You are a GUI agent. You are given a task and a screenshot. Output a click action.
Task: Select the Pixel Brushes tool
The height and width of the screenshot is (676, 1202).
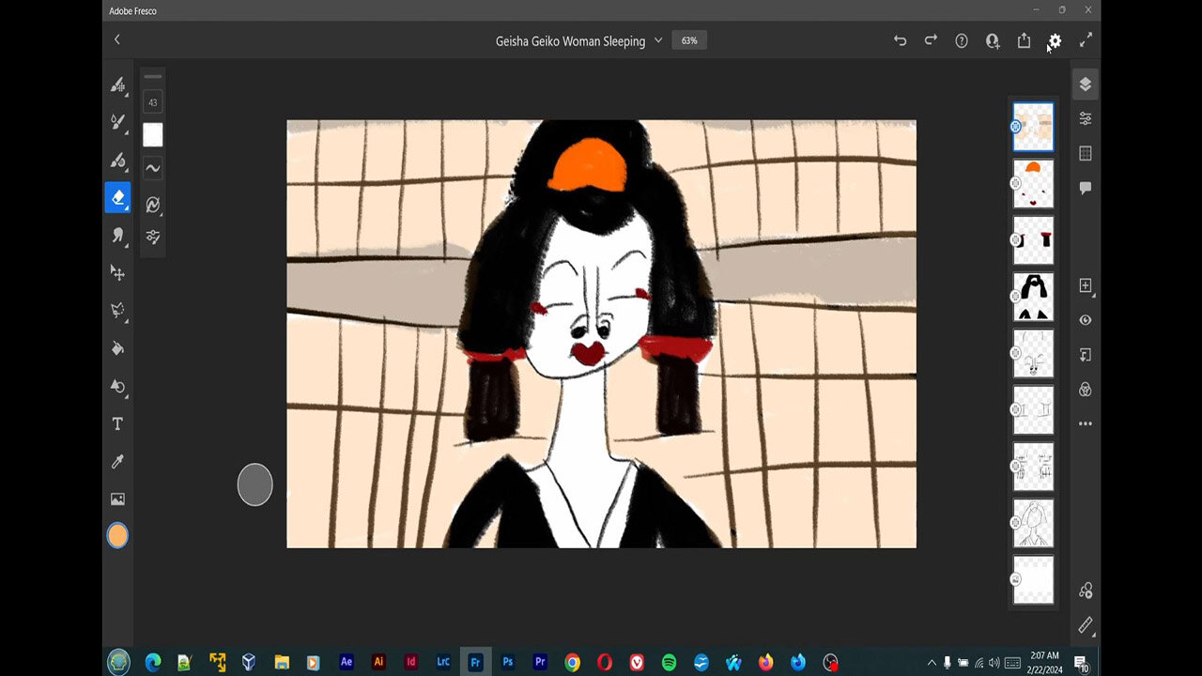117,84
